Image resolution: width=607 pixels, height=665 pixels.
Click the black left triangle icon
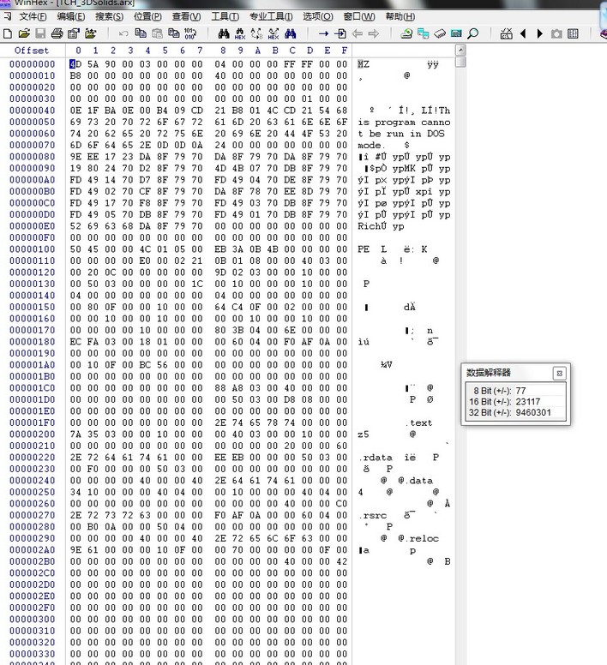pyautogui.click(x=523, y=33)
